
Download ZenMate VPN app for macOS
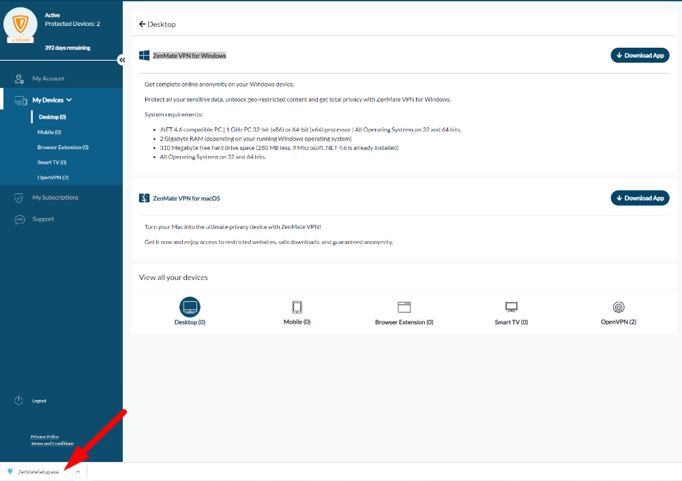639,198
